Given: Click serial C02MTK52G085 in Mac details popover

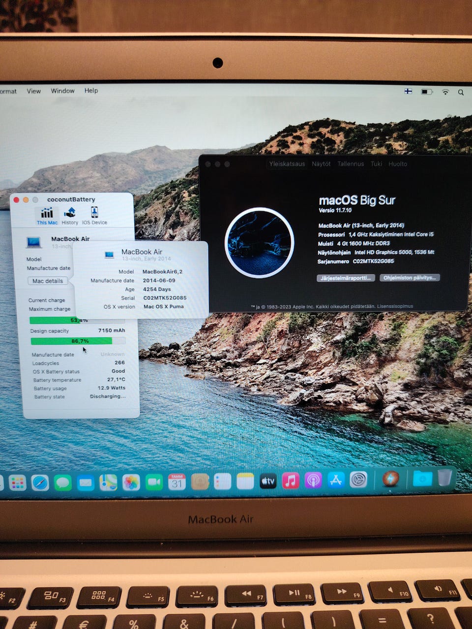Looking at the screenshot, I should 165,298.
